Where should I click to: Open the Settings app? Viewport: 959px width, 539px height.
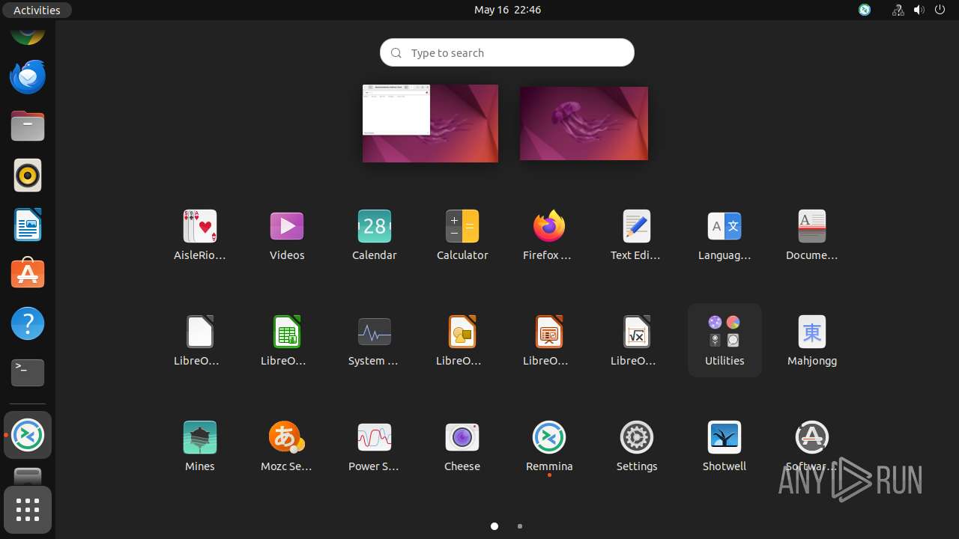tap(637, 445)
